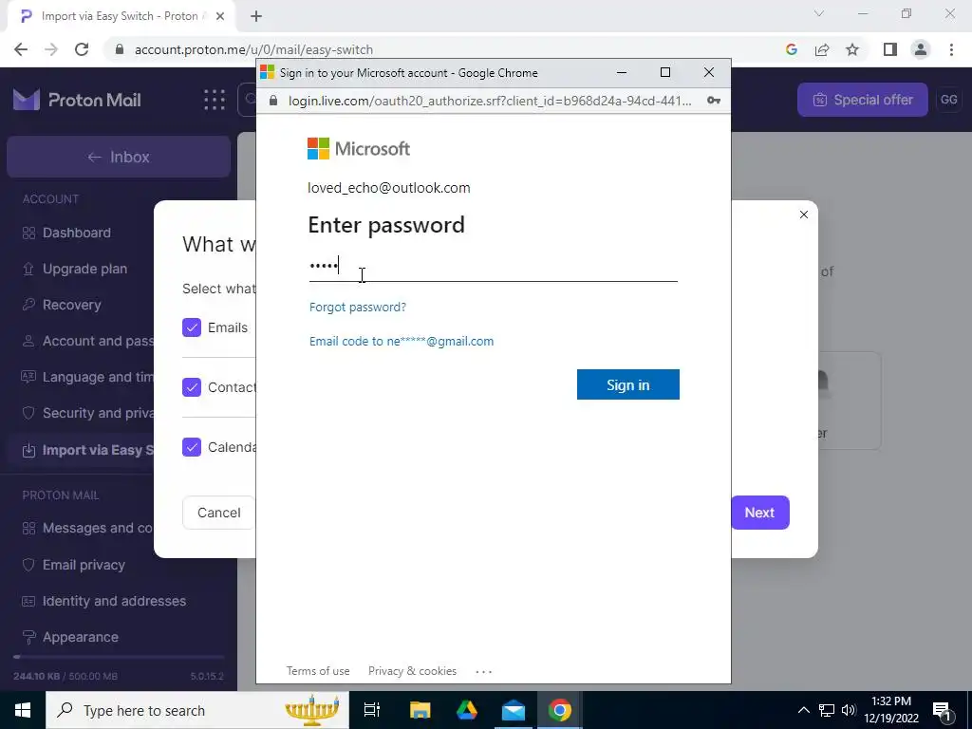
Task: Click the Proton Mail logo
Action: click(x=78, y=100)
